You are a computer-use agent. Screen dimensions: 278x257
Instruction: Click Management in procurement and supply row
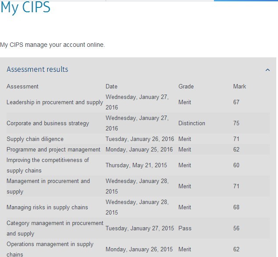[x=138, y=186]
